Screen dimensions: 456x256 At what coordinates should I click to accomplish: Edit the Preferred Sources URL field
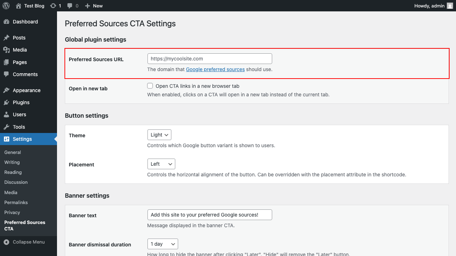[209, 58]
